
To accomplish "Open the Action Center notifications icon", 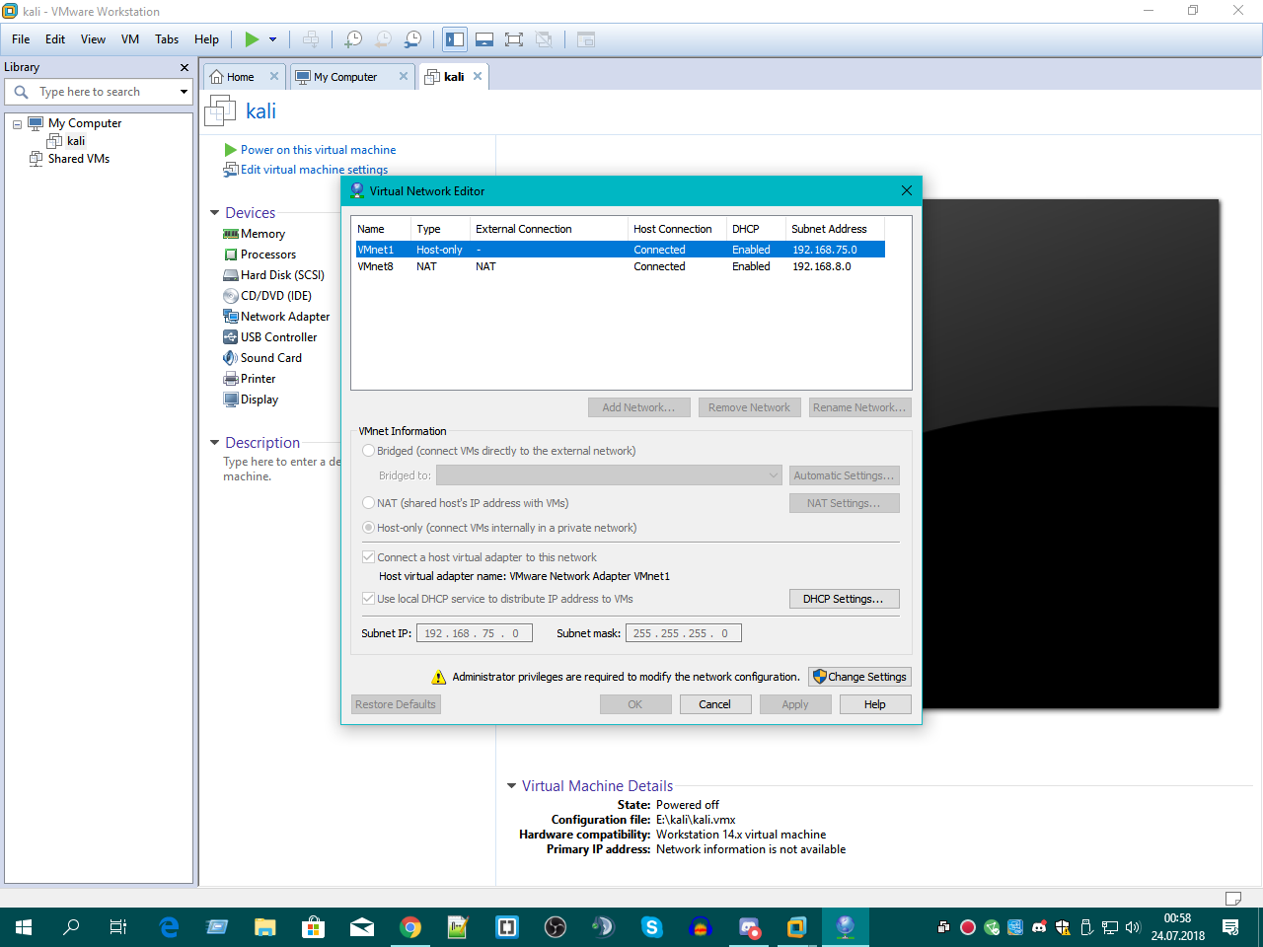I will tap(1230, 927).
